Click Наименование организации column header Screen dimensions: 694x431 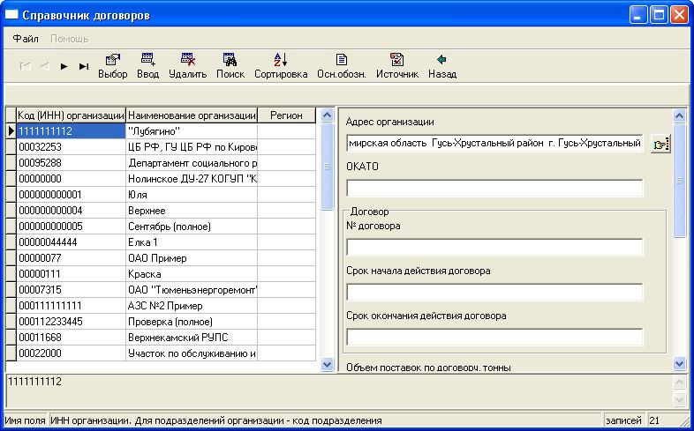click(192, 115)
